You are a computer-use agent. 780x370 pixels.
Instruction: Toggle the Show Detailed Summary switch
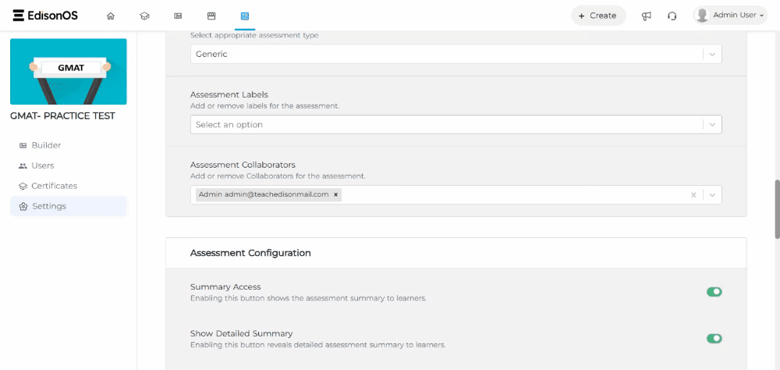714,339
